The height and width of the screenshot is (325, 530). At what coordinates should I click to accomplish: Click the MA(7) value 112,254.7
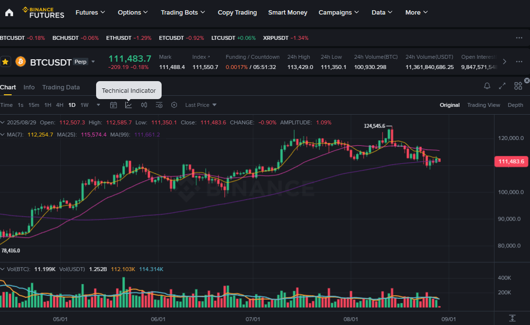40,135
